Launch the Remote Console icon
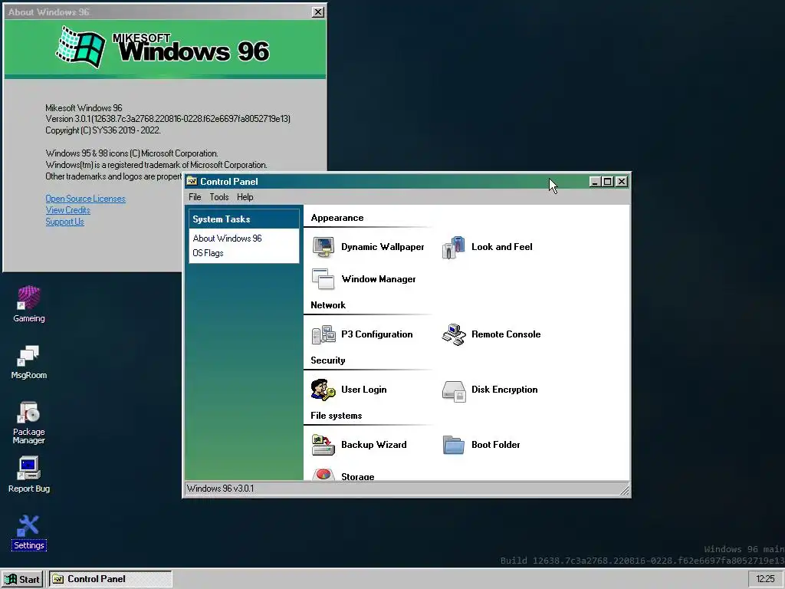This screenshot has height=589, width=785. tap(454, 334)
